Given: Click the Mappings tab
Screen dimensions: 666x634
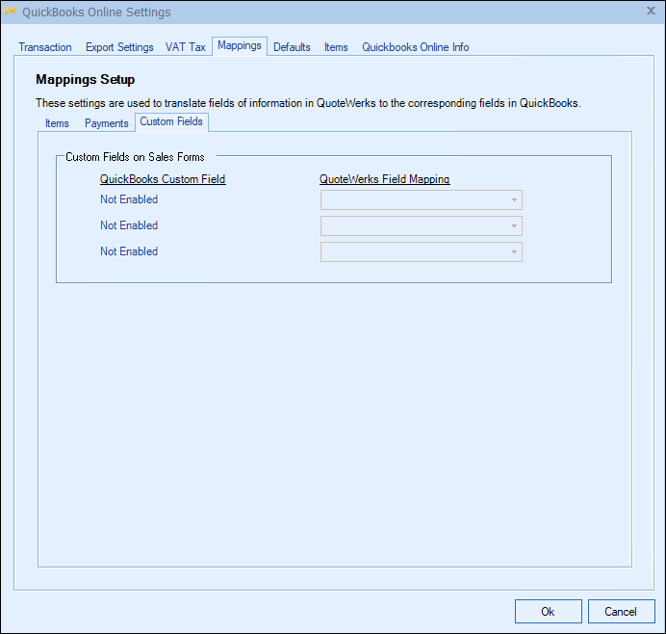Looking at the screenshot, I should 240,46.
